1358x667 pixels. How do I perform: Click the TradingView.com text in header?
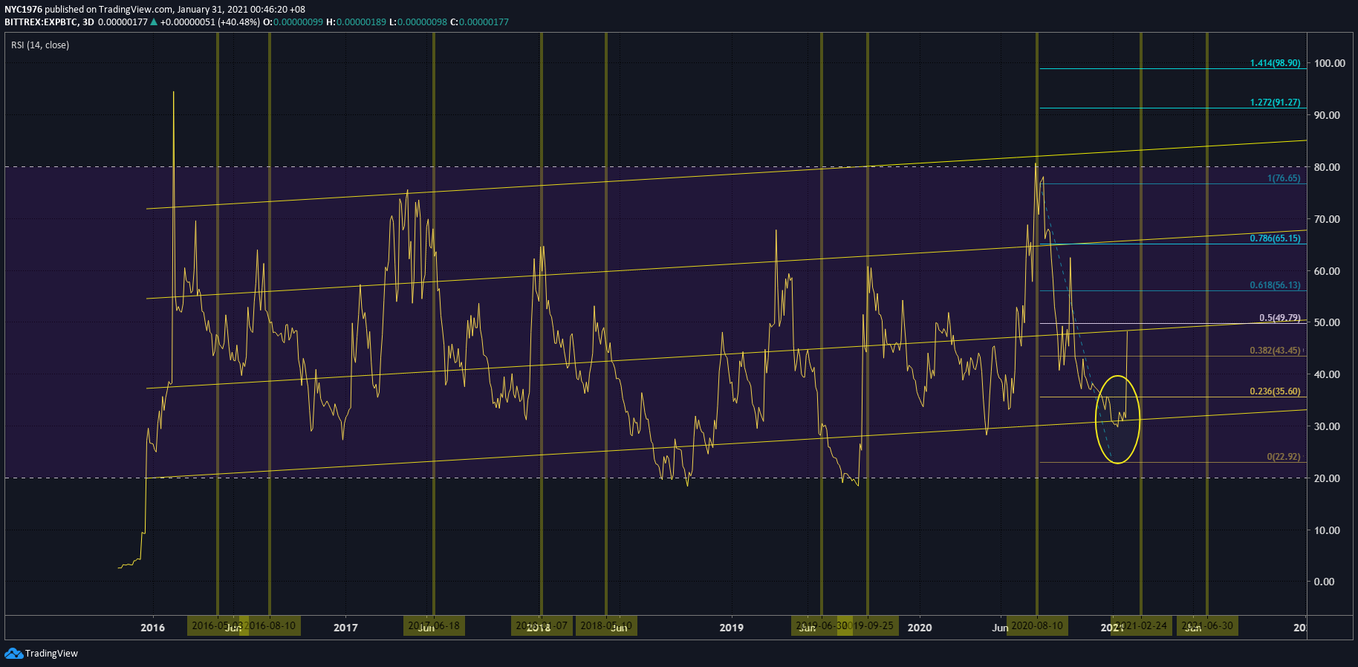(x=136, y=10)
